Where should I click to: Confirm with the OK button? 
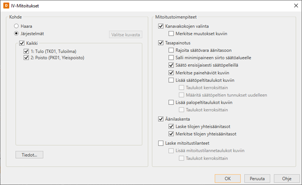pos(228,179)
